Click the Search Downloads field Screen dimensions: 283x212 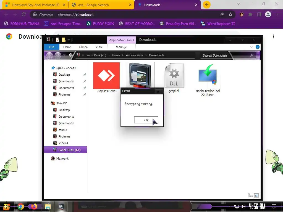[228, 55]
